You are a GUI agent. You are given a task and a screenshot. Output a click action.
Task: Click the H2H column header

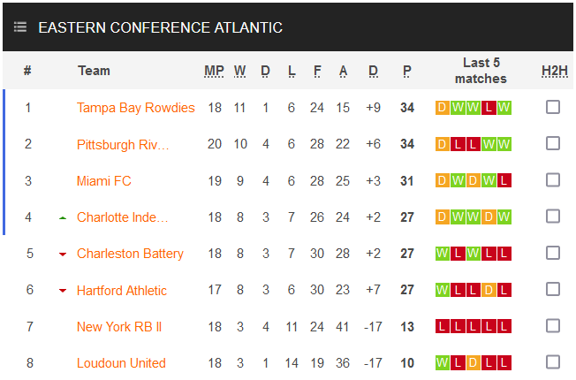[x=553, y=71]
